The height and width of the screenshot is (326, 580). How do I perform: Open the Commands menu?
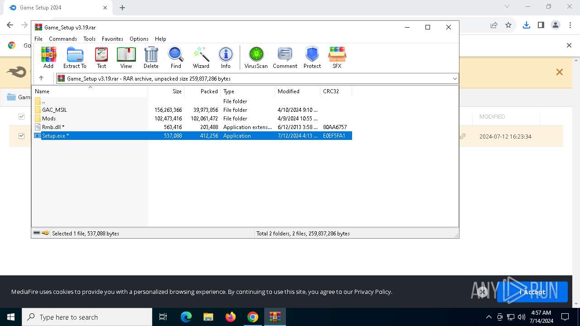tap(63, 39)
